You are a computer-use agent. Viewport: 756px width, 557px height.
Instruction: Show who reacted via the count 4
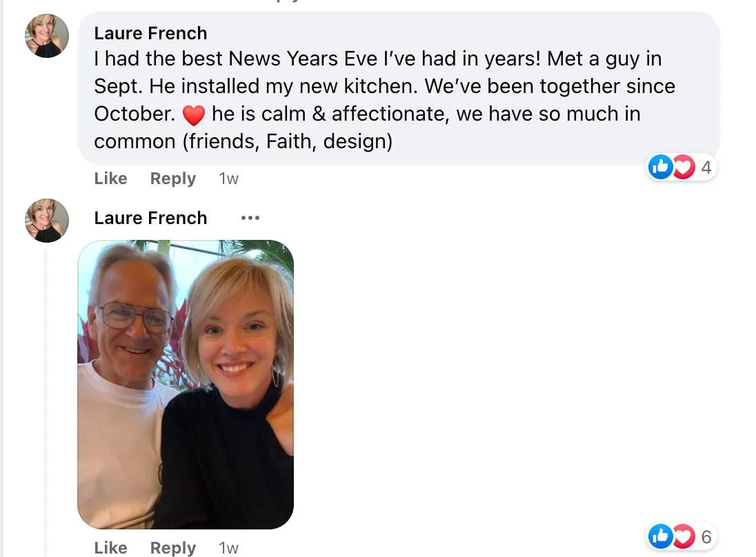click(706, 167)
